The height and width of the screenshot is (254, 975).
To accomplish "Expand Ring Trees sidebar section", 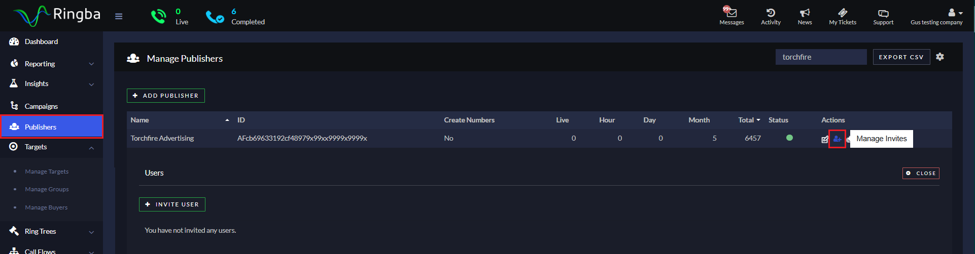I will (x=51, y=231).
